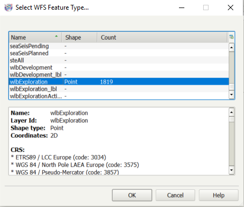The image size is (244, 207).
Task: Click the WGS 84 North Pole LAEA line
Action: tap(75, 165)
